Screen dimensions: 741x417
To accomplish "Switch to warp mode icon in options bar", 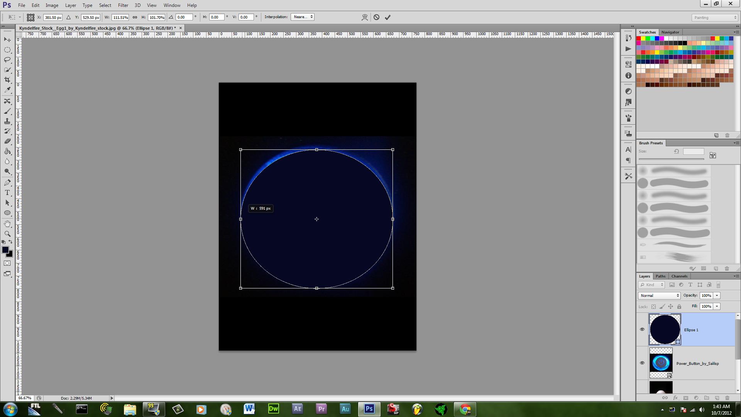I will pyautogui.click(x=365, y=17).
